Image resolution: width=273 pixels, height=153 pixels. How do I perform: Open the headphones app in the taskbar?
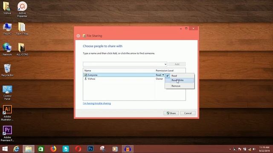pos(128,149)
